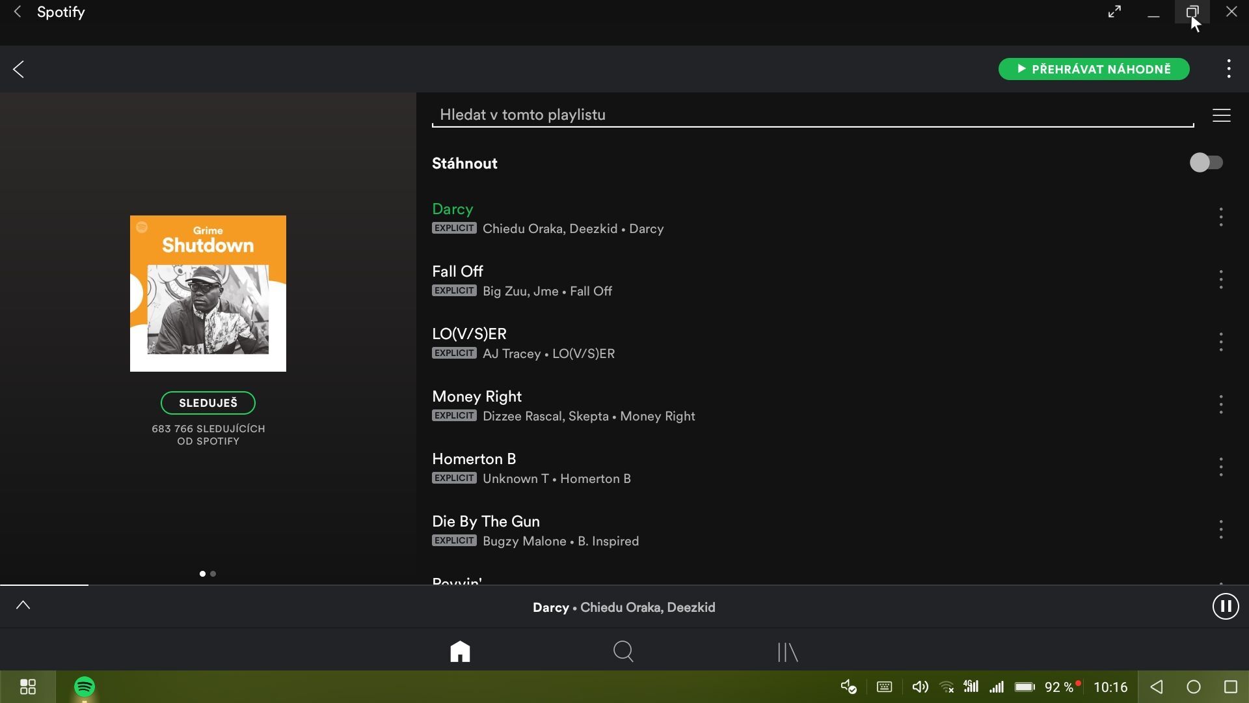Image resolution: width=1249 pixels, height=703 pixels.
Task: Expand the now playing bar chevron
Action: pos(23,605)
